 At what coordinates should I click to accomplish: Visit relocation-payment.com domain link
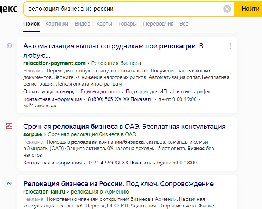[x=54, y=63]
